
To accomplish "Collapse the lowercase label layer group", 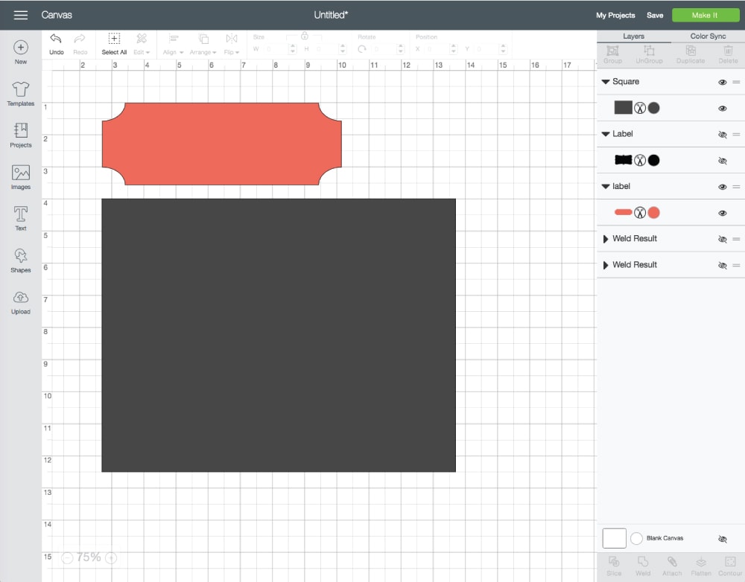I will point(606,187).
